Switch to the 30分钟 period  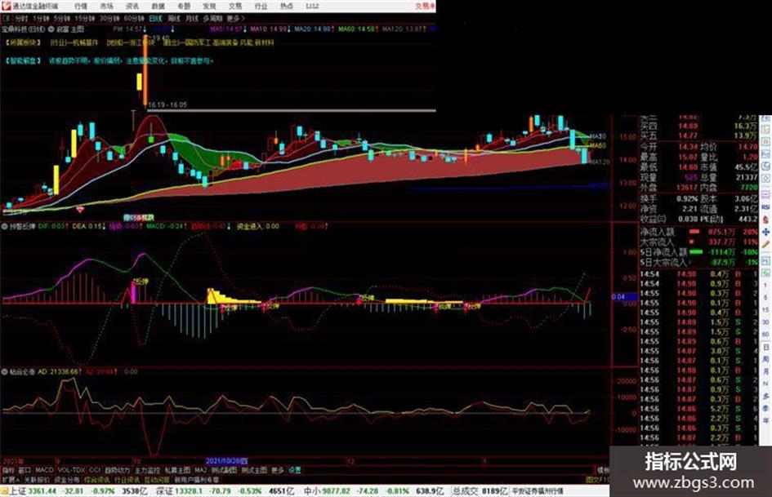[109, 19]
